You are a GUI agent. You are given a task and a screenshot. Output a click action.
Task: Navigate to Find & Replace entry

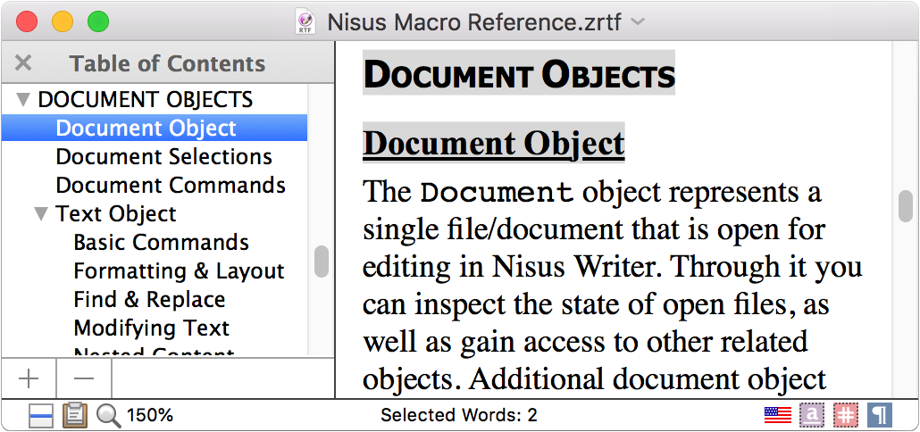pos(150,300)
